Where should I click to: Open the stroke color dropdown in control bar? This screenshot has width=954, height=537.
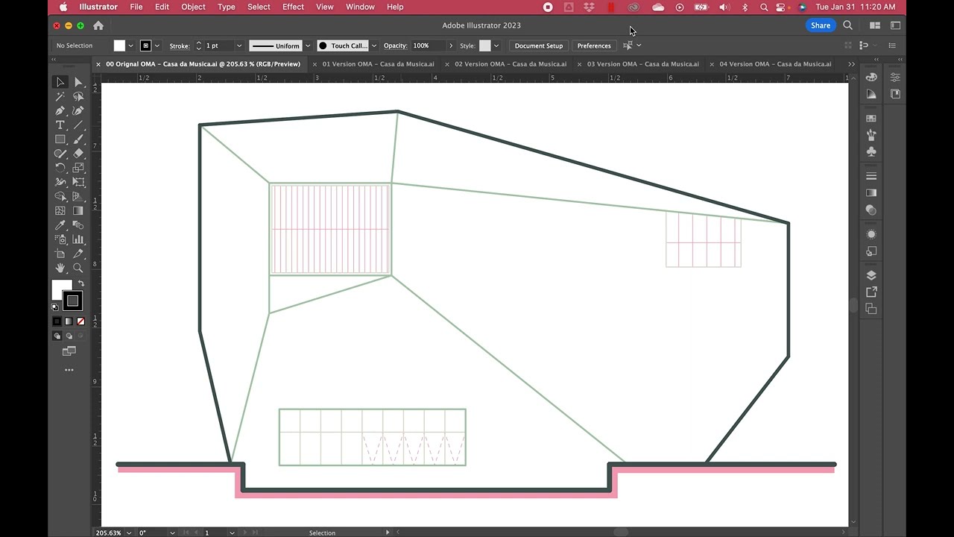(157, 45)
